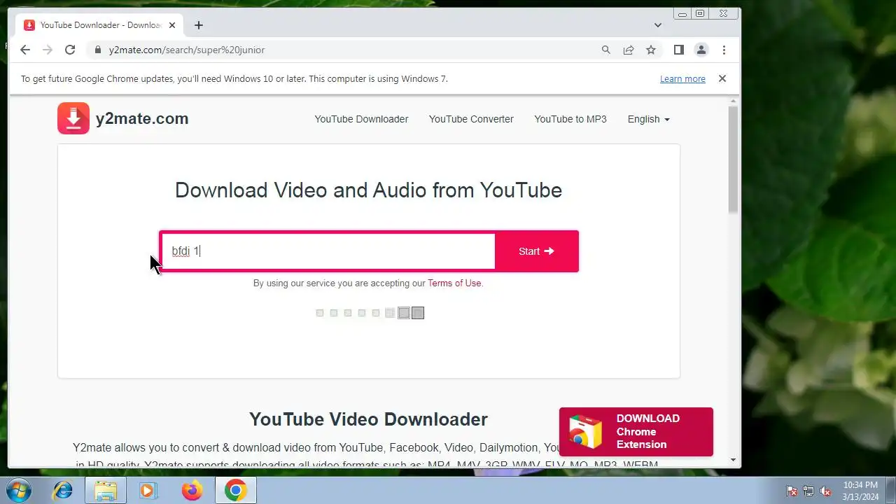
Task: Click the Learn more link in update bar
Action: [682, 78]
